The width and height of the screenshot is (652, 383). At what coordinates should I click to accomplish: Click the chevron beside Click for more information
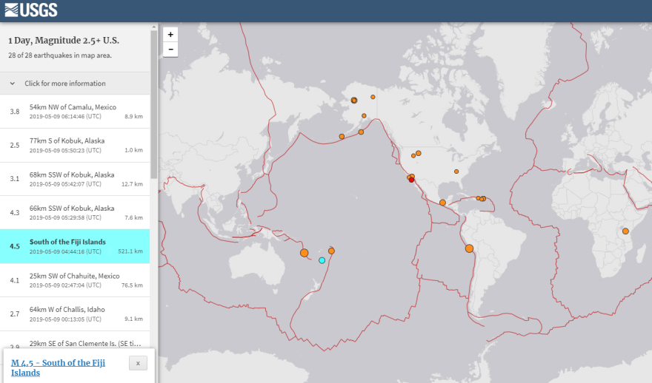pyautogui.click(x=13, y=84)
